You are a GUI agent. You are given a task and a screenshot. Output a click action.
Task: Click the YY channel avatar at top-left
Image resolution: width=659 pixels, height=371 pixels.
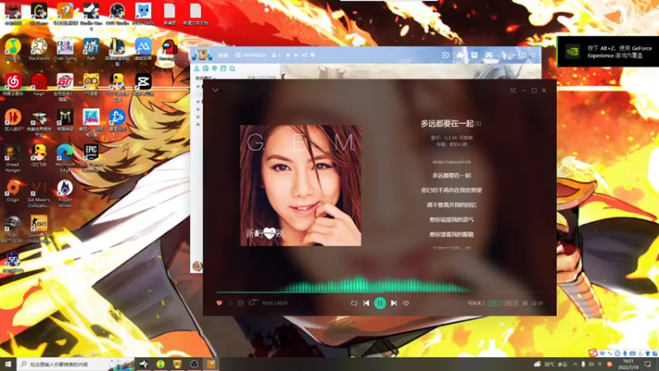coord(202,54)
